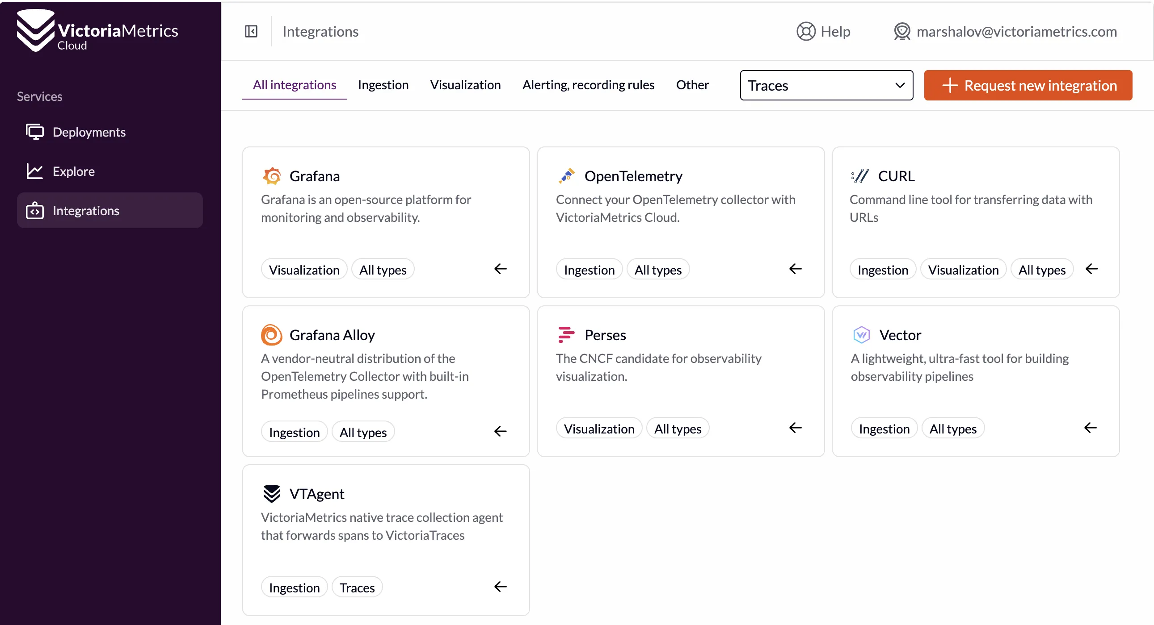This screenshot has width=1154, height=625.
Task: Switch to the Ingestion tab
Action: coord(383,84)
